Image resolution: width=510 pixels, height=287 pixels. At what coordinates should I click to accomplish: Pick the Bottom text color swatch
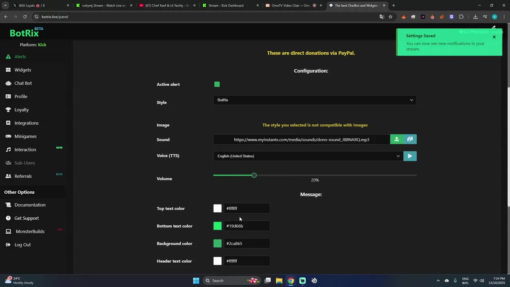click(218, 226)
